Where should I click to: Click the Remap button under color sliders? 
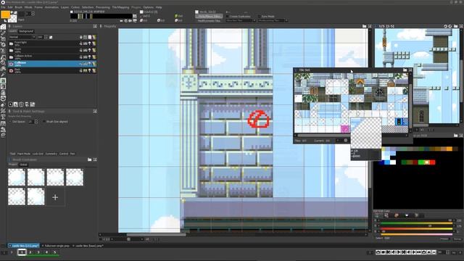pos(457,239)
